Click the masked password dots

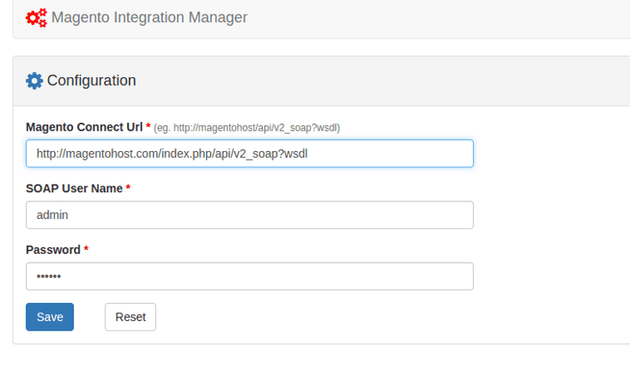[49, 276]
